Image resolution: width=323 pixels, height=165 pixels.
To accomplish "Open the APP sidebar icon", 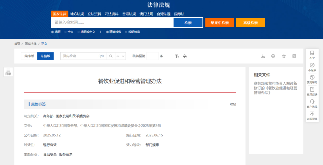I will click(x=312, y=55).
